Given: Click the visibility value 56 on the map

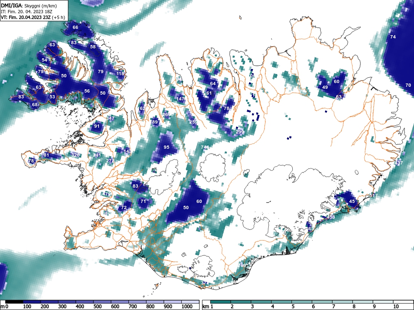Looking at the screenshot, I should [x=87, y=91].
